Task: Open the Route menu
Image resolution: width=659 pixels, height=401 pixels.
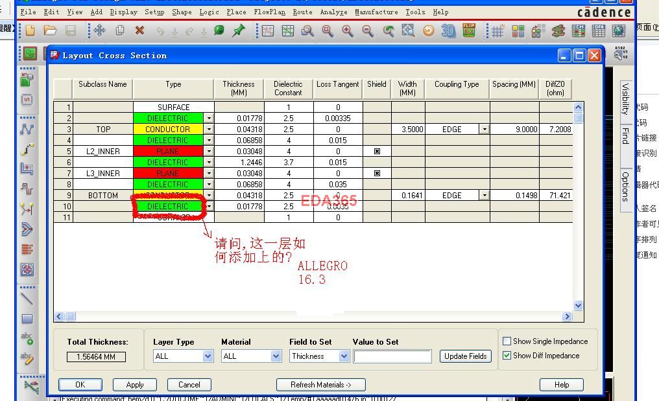Action: coord(303,12)
